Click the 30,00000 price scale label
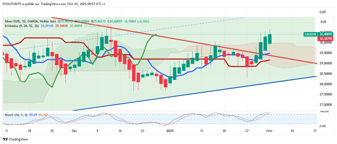Image resolution: width=337 pixels, height=144 pixels. [x=326, y=42]
